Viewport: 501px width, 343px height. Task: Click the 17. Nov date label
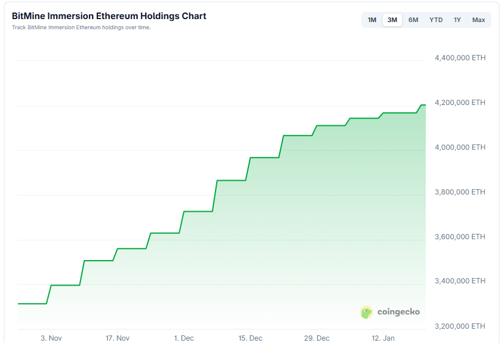click(118, 338)
